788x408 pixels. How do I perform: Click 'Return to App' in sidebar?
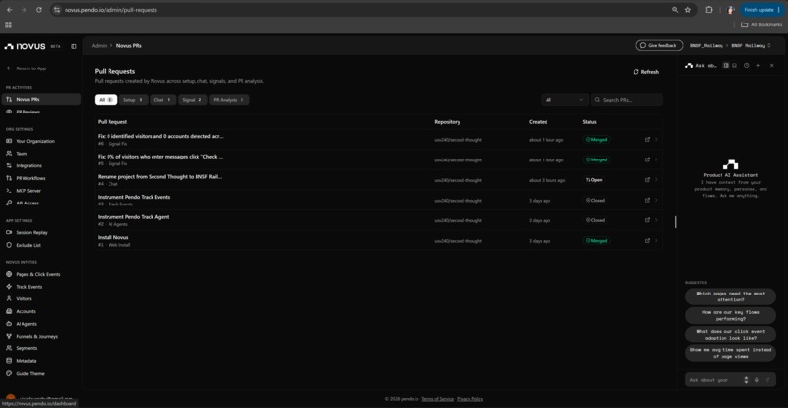click(x=26, y=68)
